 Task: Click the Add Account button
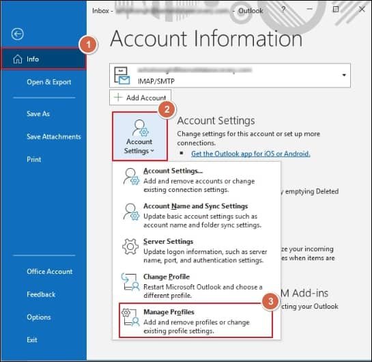tap(140, 98)
